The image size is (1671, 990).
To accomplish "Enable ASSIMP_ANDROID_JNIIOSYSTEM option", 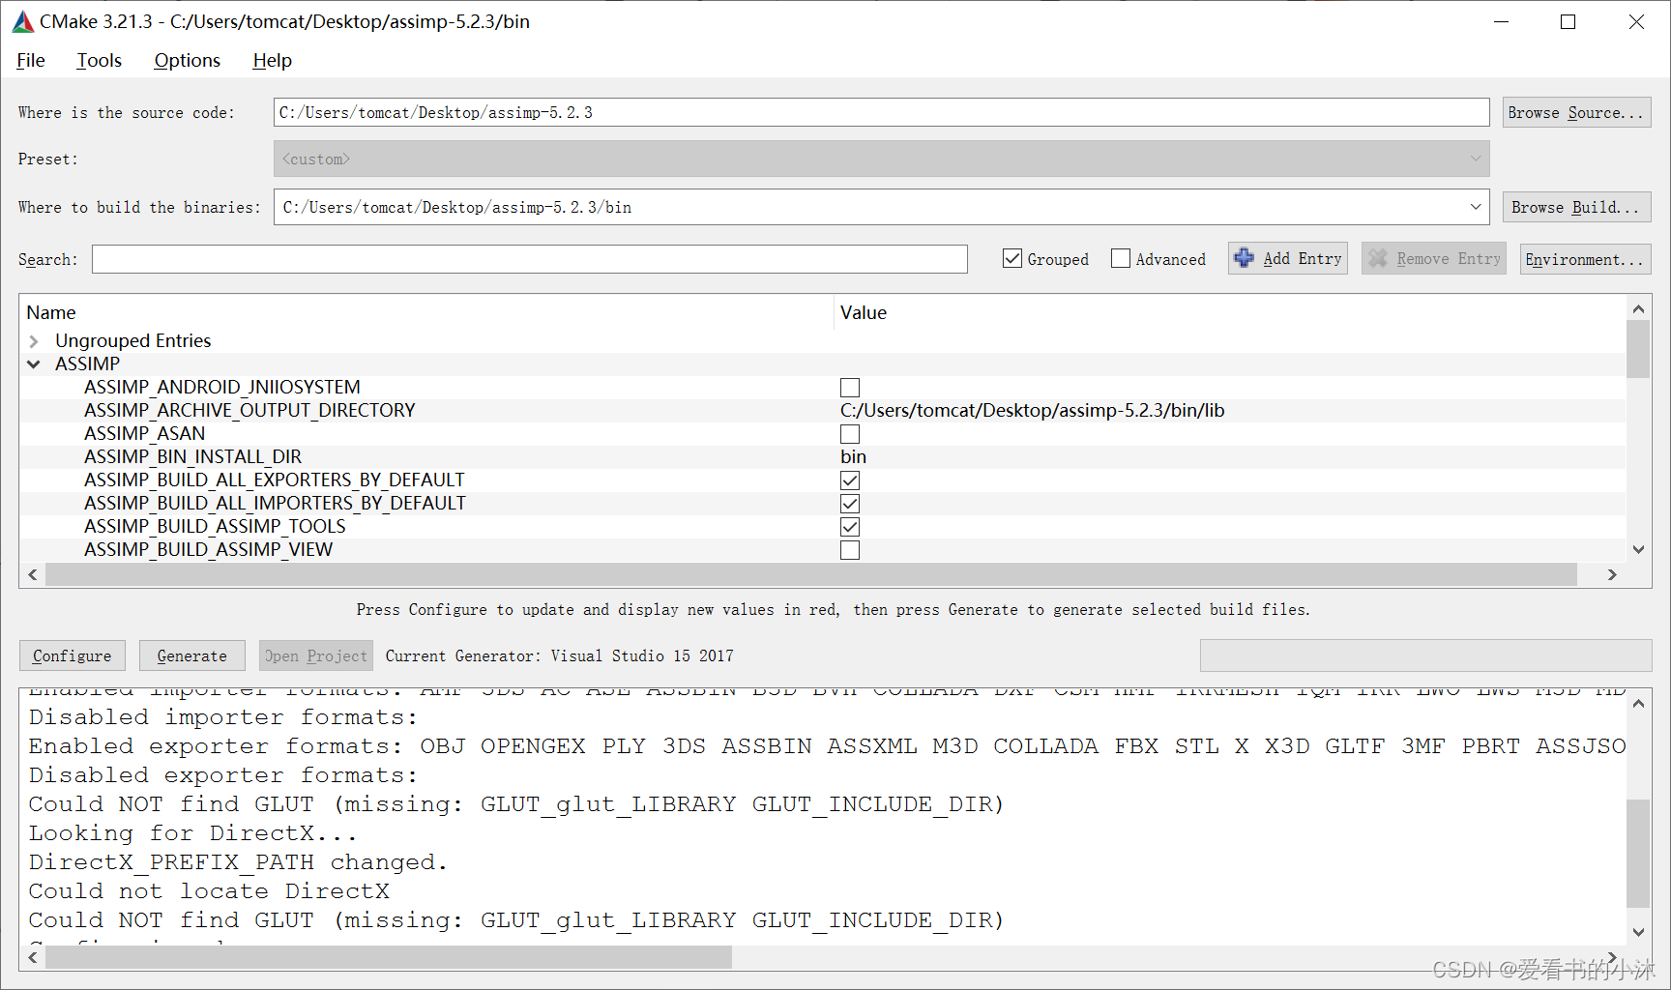I will [x=850, y=387].
